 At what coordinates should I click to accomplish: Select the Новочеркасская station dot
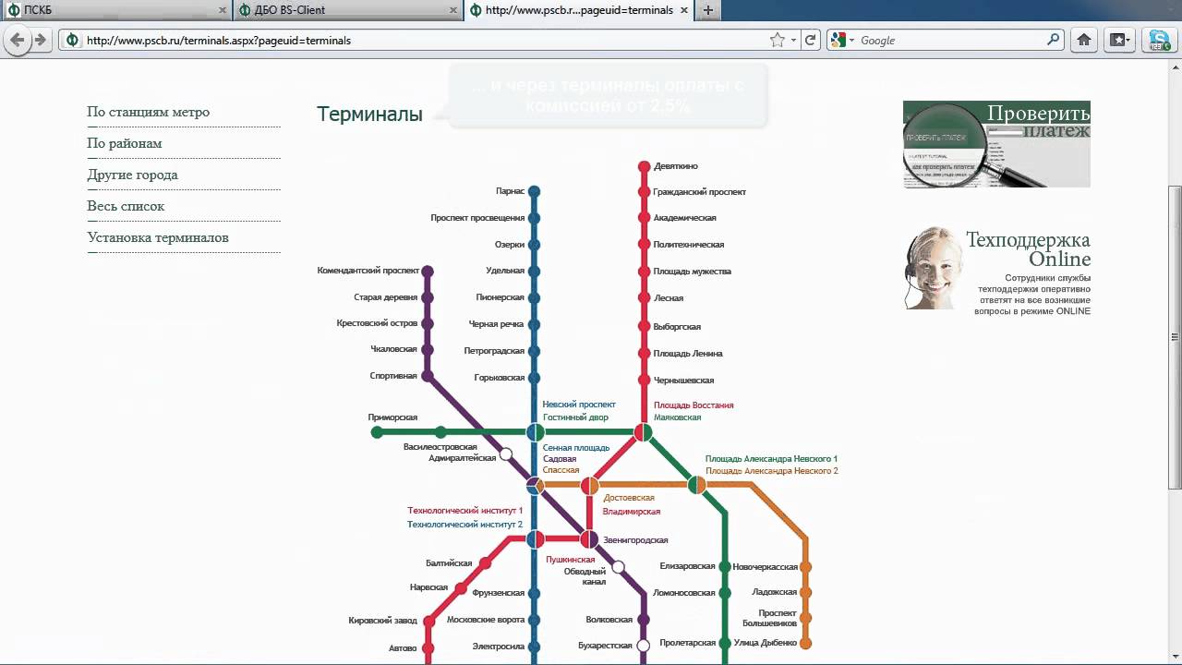click(805, 567)
